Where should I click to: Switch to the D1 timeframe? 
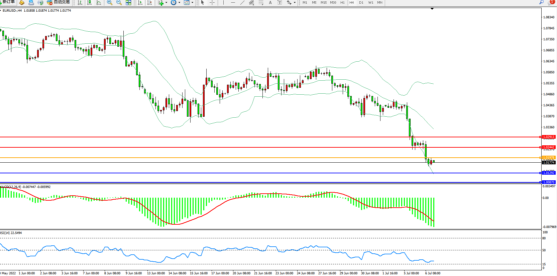361,3
